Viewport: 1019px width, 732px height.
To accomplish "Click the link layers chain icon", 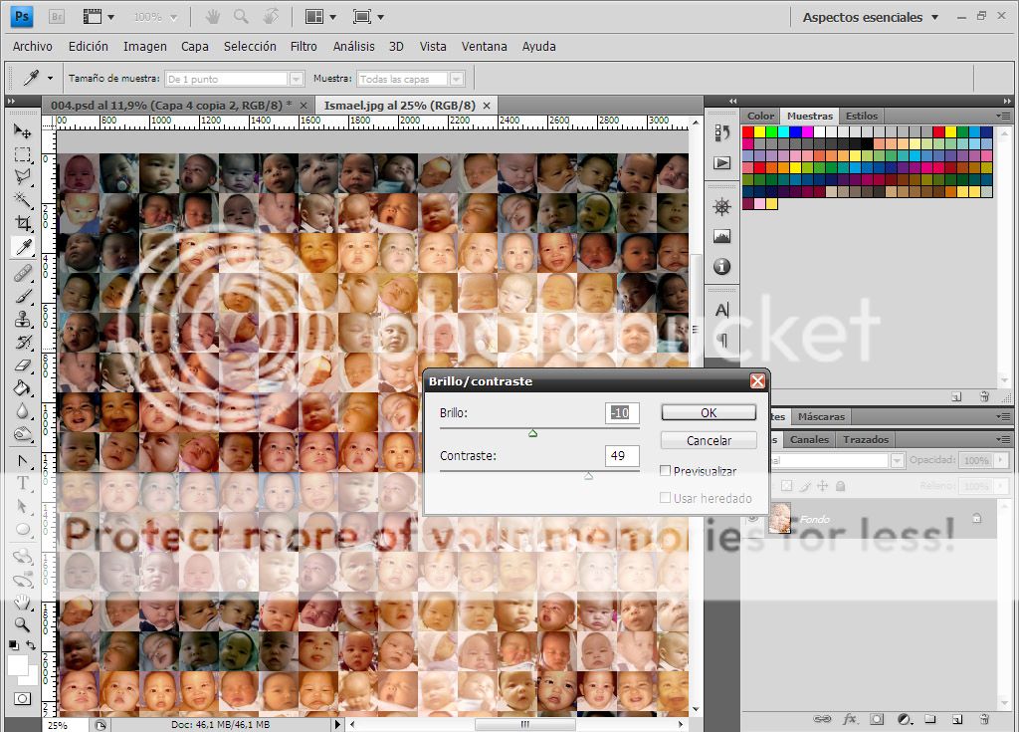I will click(x=822, y=719).
